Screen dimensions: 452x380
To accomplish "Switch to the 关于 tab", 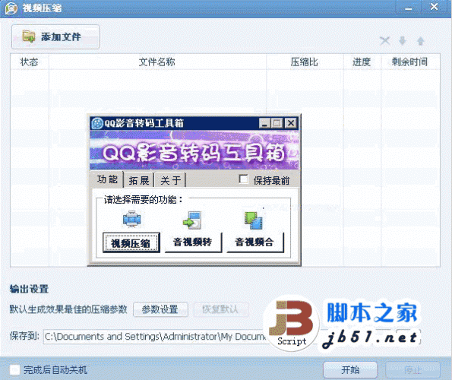I will click(x=171, y=180).
